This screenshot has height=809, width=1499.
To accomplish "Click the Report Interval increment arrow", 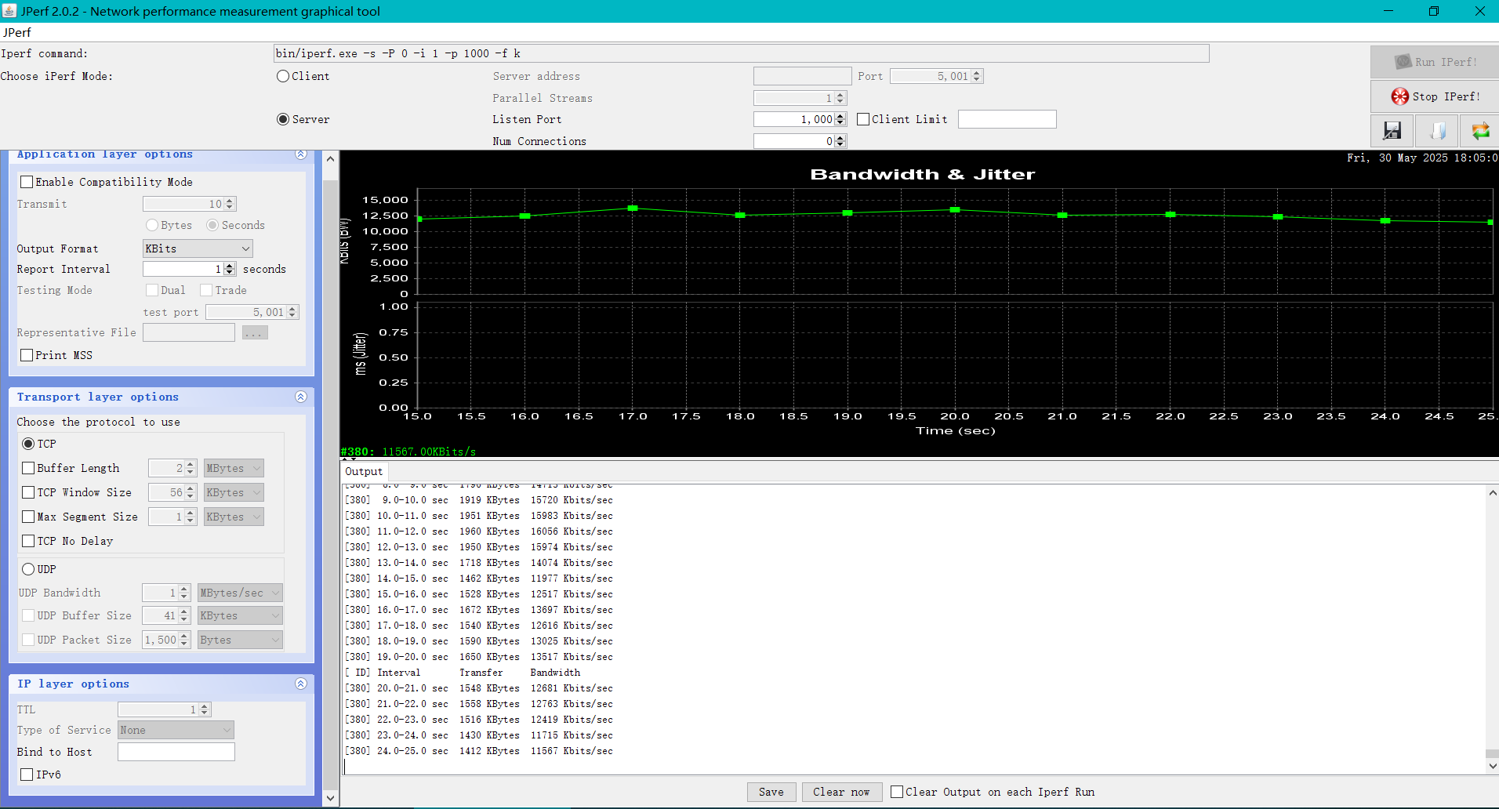I will (230, 266).
